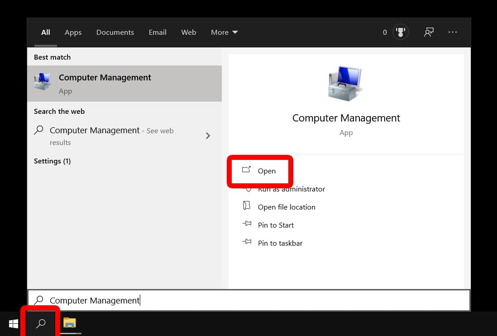Expand the Settings (1) group
497x336 pixels.
click(53, 161)
